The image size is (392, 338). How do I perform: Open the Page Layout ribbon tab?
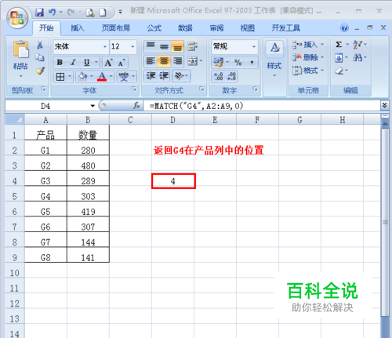coord(116,27)
